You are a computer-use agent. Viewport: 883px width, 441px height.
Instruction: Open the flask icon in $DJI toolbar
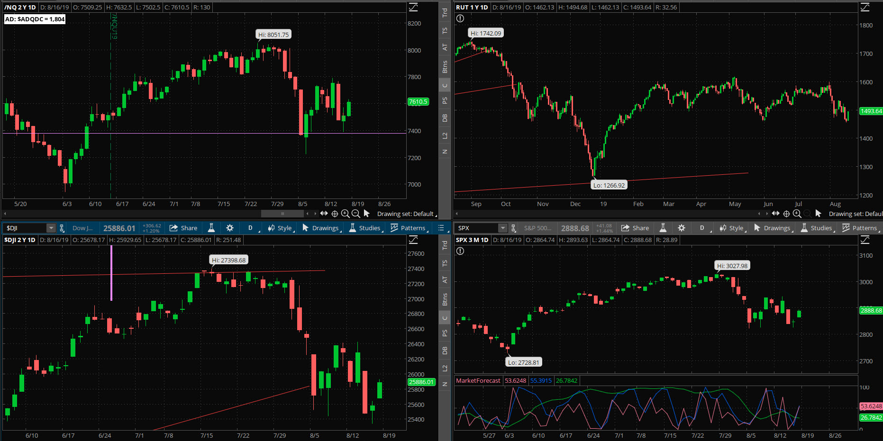pyautogui.click(x=211, y=228)
